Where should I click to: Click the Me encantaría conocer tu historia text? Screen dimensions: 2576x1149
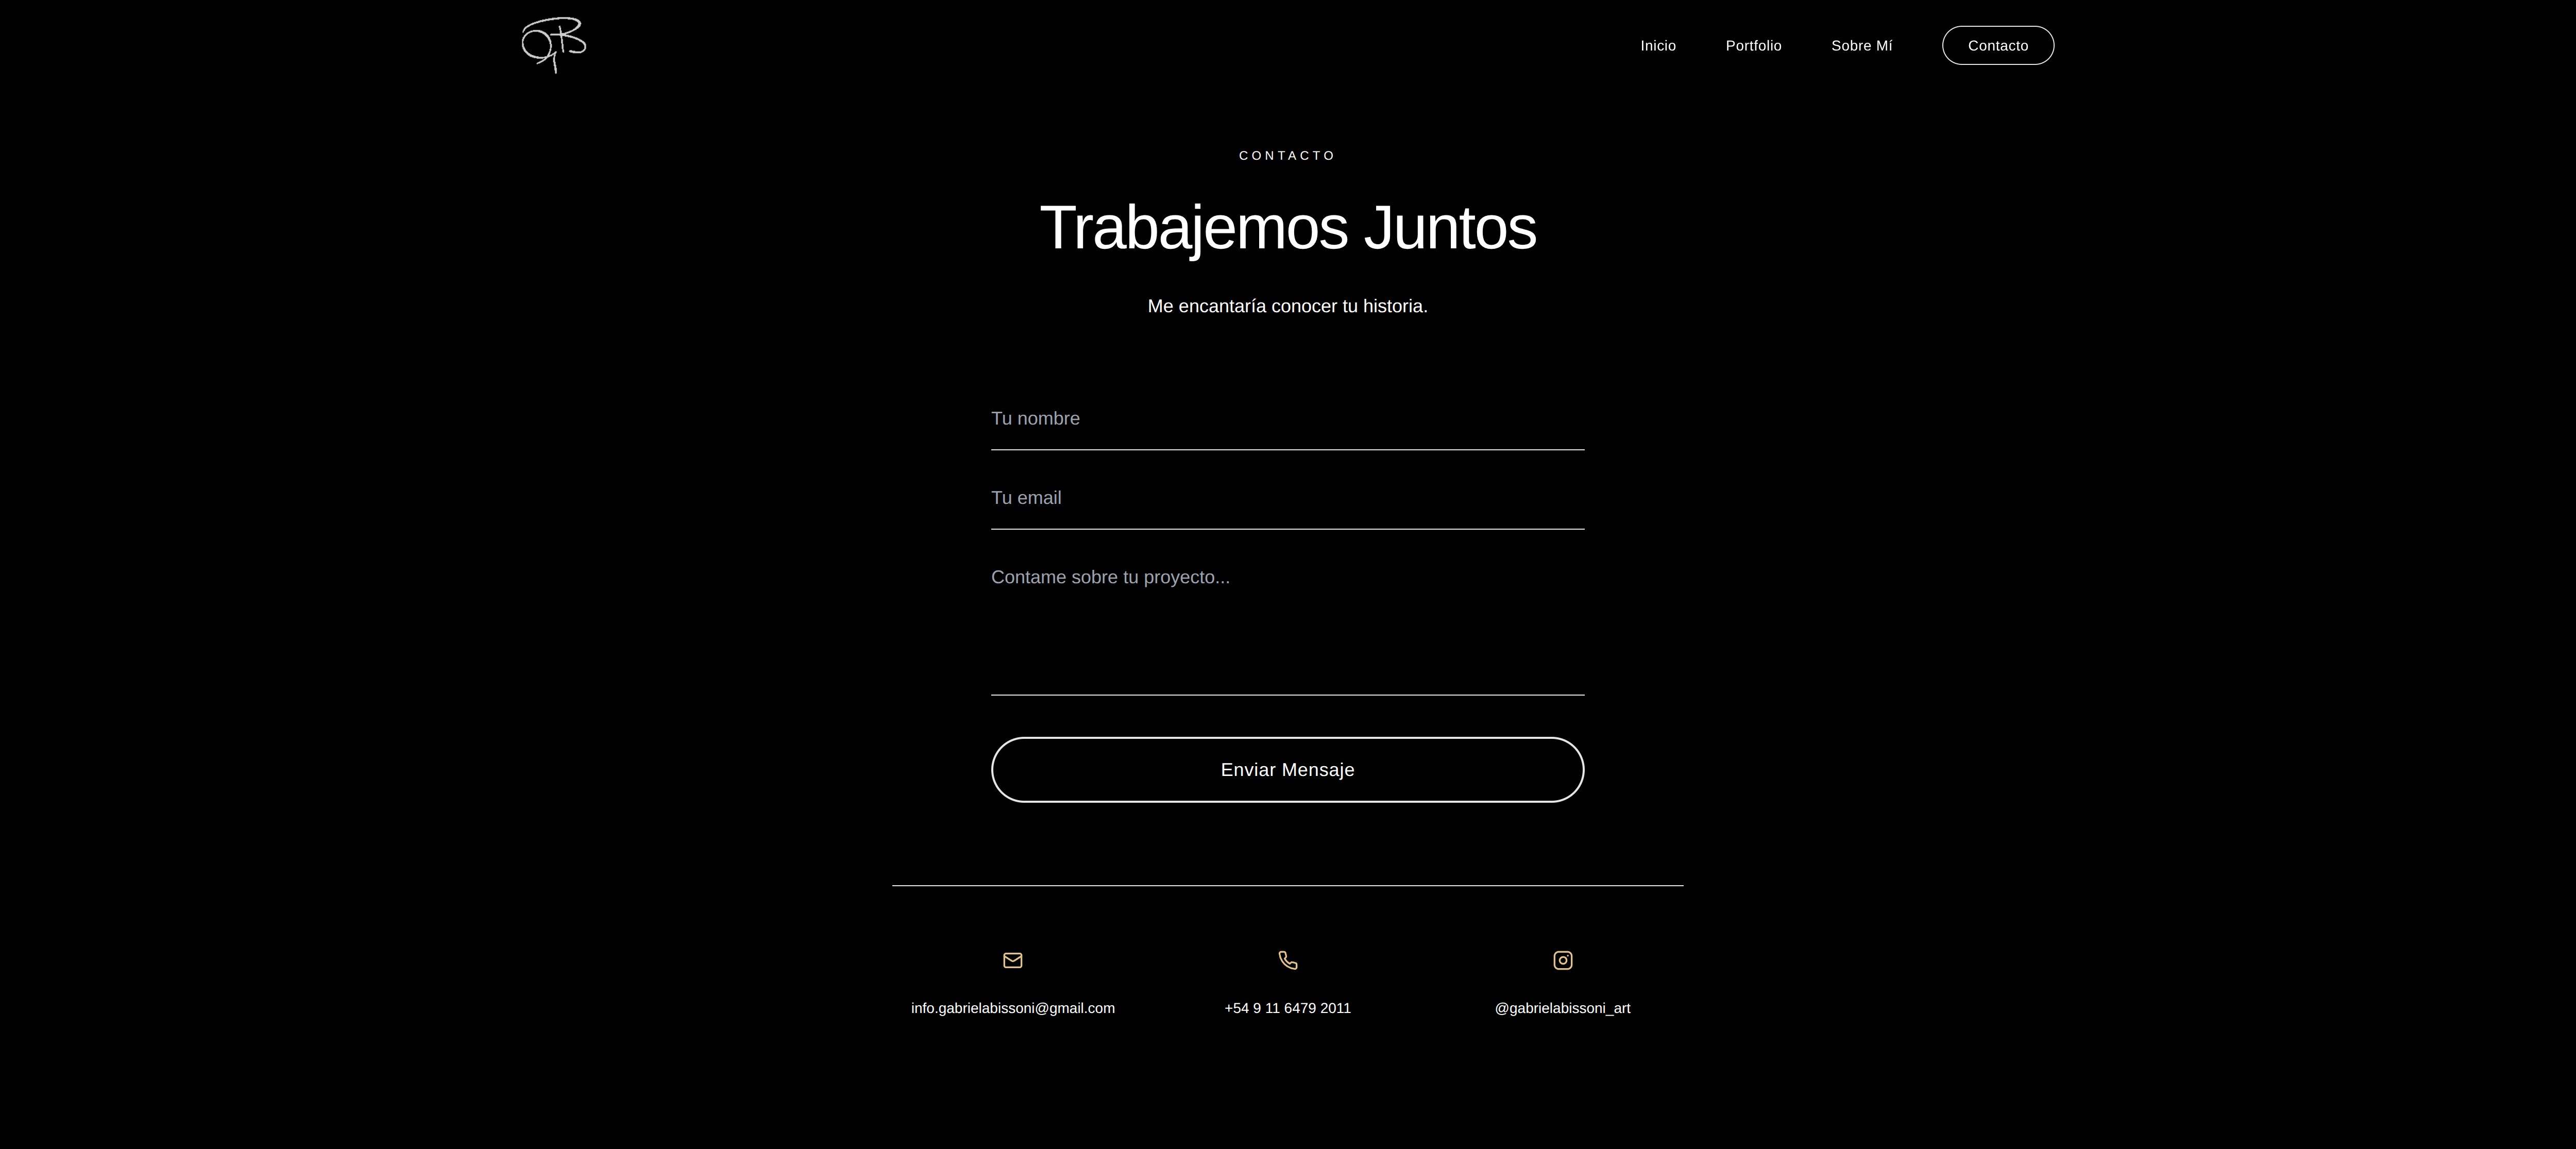[x=1287, y=306]
